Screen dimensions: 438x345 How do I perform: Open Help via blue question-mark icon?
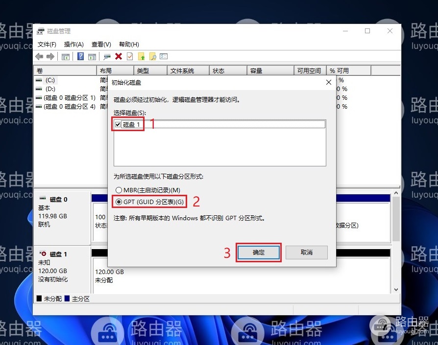[x=80, y=56]
